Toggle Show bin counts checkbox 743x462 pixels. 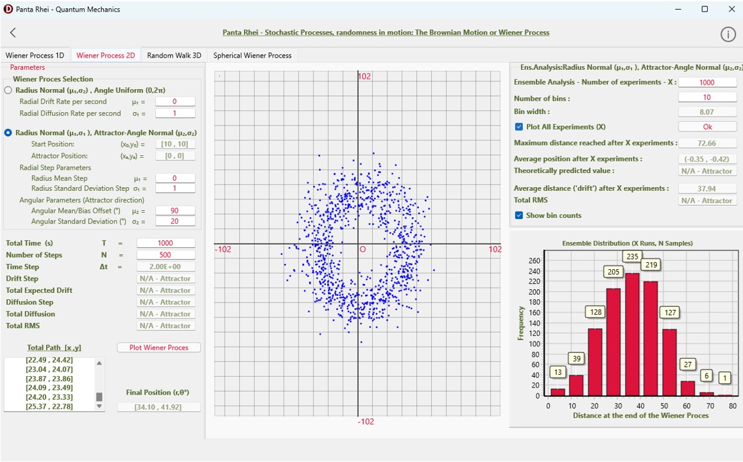pos(519,215)
